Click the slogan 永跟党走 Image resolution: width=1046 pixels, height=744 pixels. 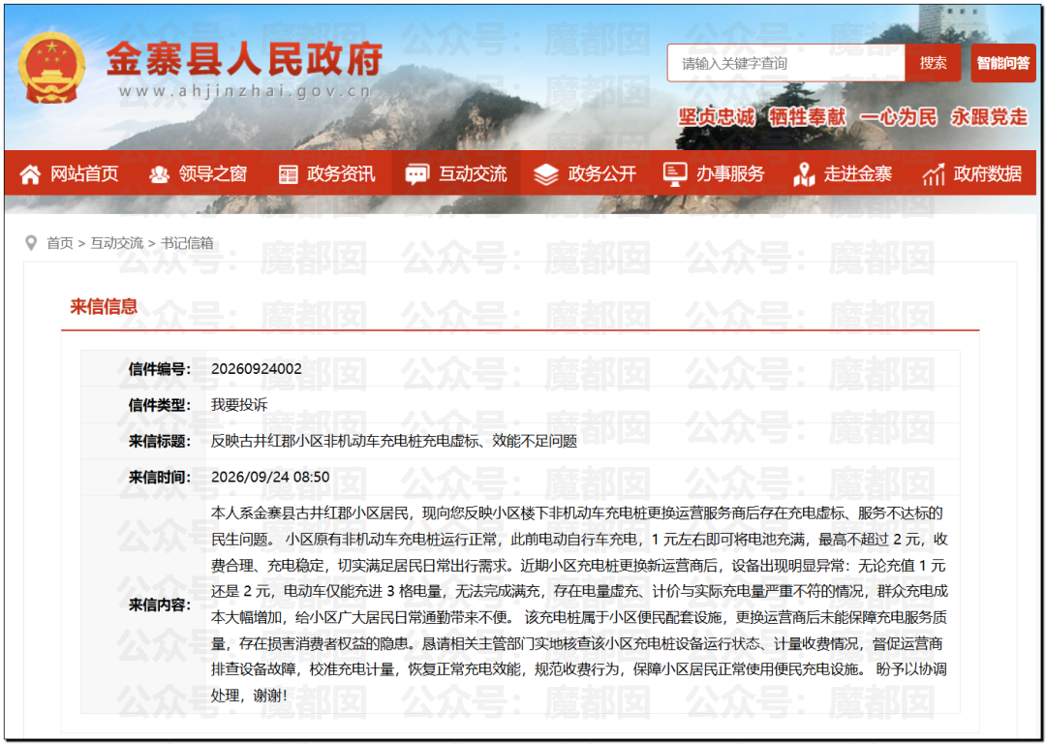[x=989, y=117]
